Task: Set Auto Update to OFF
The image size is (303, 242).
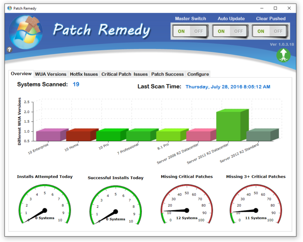Action: tap(239, 31)
